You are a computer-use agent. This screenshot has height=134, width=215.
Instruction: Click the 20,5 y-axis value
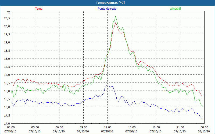(7, 18)
